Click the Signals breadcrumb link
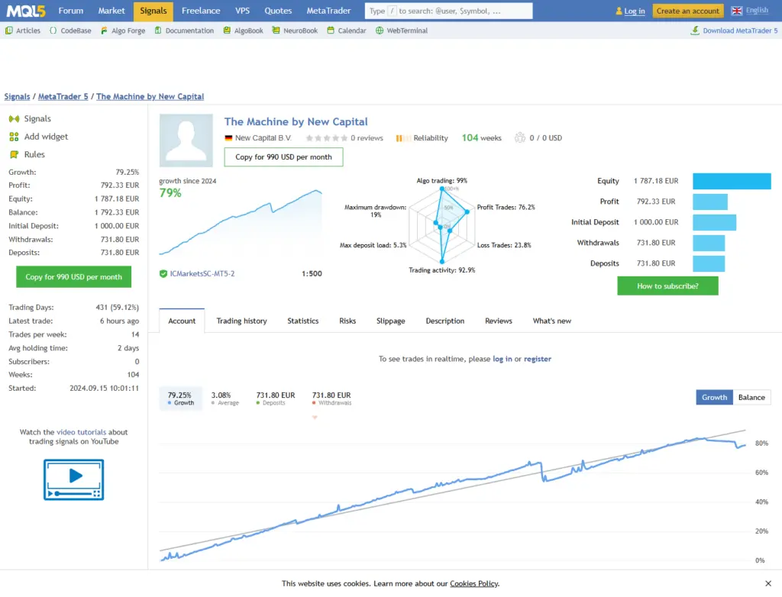This screenshot has width=782, height=597. (x=17, y=97)
